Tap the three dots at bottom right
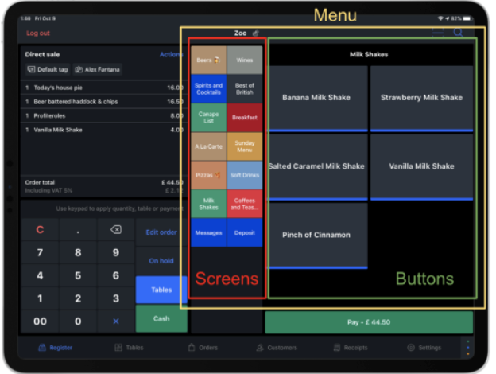Image resolution: width=496 pixels, height=374 pixels. click(467, 348)
